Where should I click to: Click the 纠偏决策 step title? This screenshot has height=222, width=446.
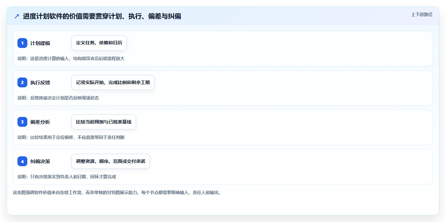click(x=40, y=161)
